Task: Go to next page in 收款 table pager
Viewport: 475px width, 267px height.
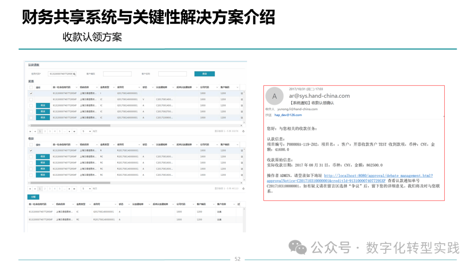Action: point(69,189)
